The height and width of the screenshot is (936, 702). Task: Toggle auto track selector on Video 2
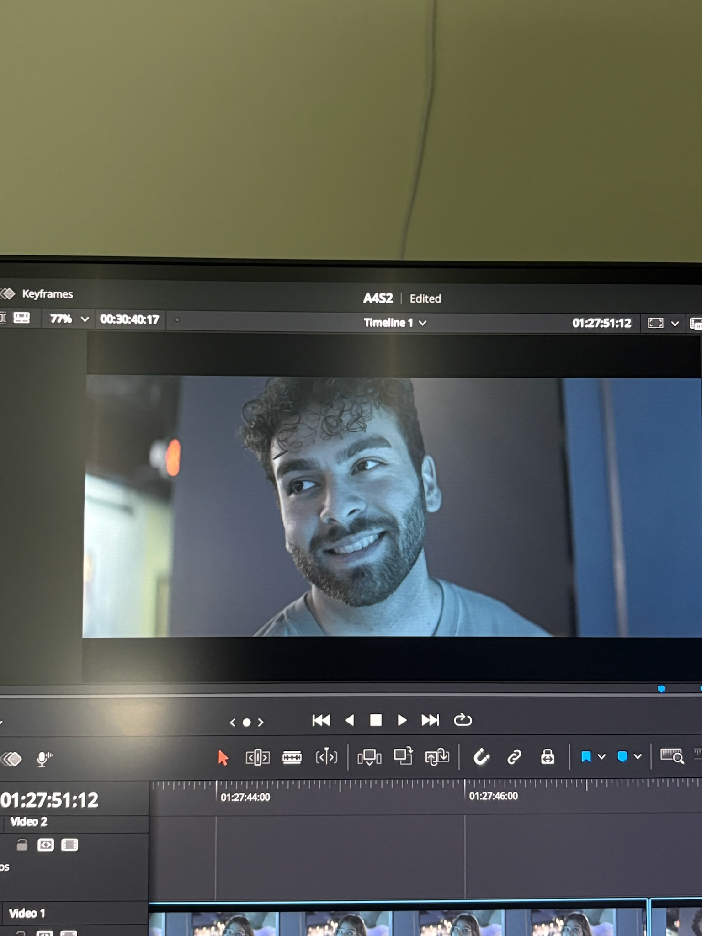coord(45,845)
